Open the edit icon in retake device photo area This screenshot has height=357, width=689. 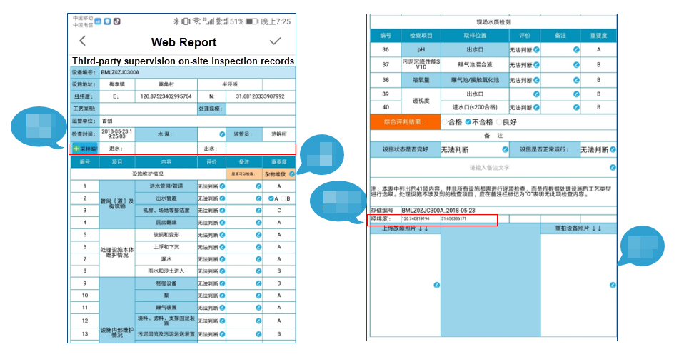[x=613, y=286]
